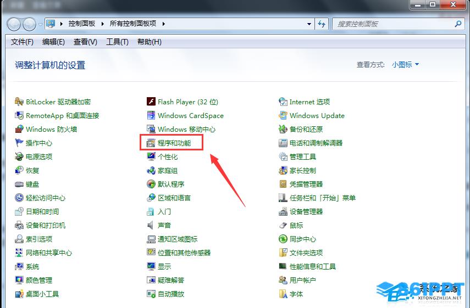The width and height of the screenshot is (470, 308).
Task: Open the Windows 防火墙 firewall icon
Action: [x=19, y=130]
